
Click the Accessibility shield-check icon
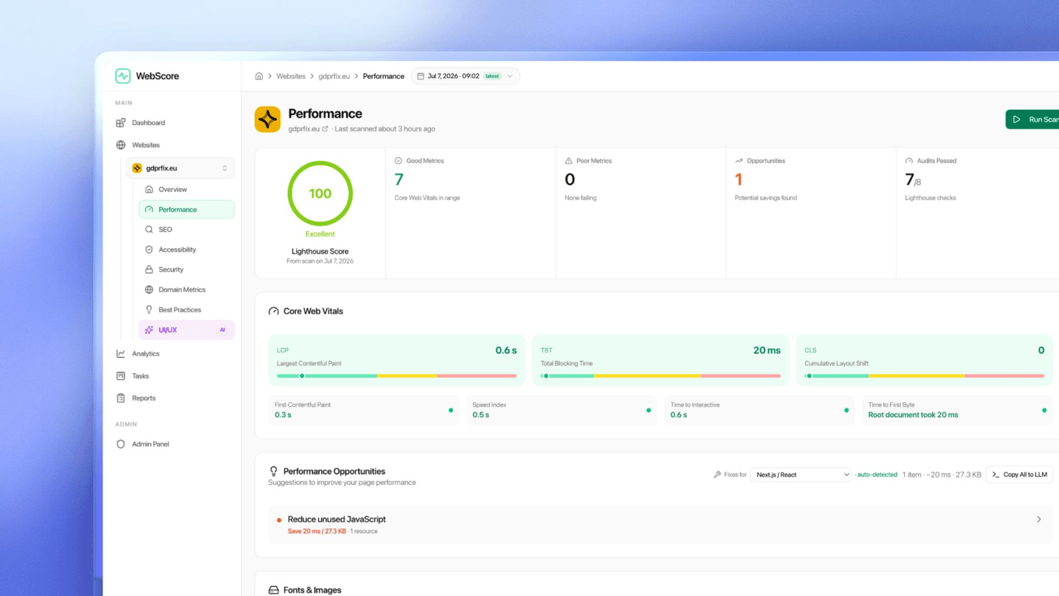tap(149, 249)
